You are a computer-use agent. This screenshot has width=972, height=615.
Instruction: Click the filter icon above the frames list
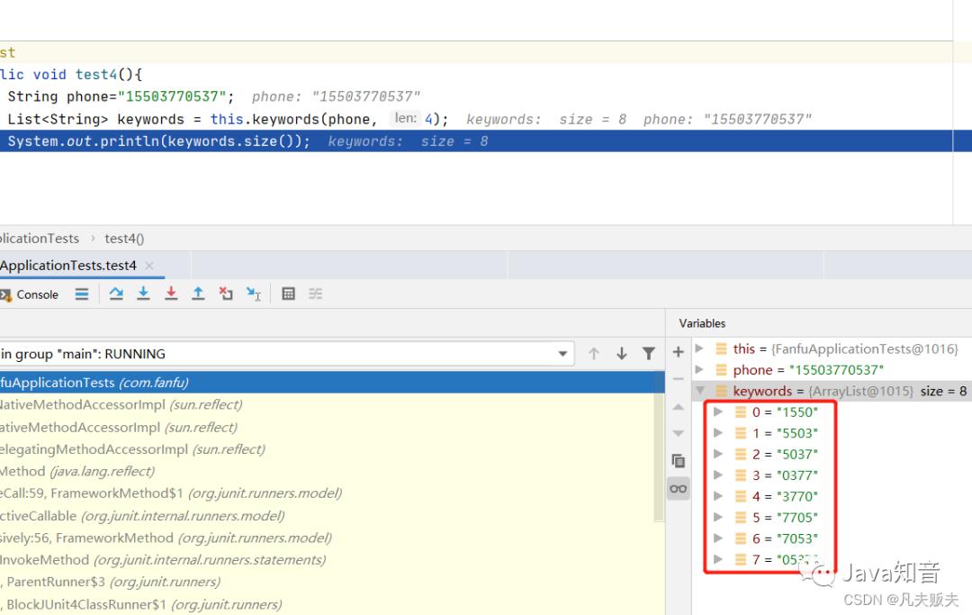pos(649,353)
